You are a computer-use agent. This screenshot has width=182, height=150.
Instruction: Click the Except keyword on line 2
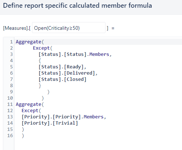tap(41, 48)
